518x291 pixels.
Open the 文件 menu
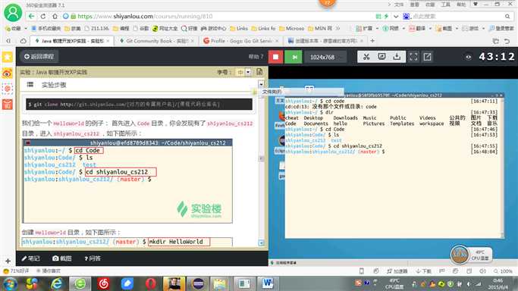(399, 5)
